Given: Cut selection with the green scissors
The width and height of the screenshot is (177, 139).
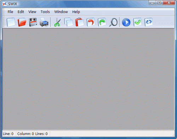Looking at the screenshot, I should (57, 22).
